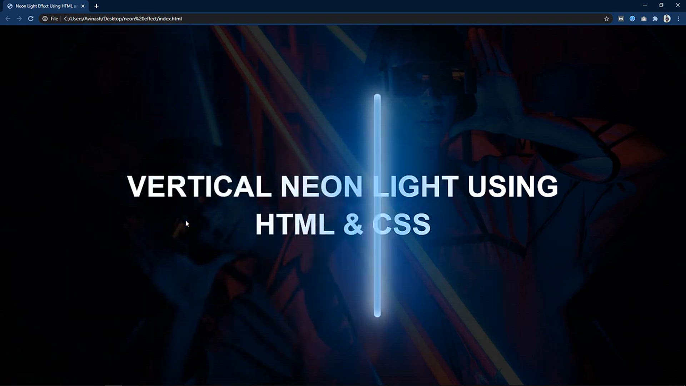Screen dimensions: 686x386
Task: Reload the neon effect page
Action: point(31,19)
